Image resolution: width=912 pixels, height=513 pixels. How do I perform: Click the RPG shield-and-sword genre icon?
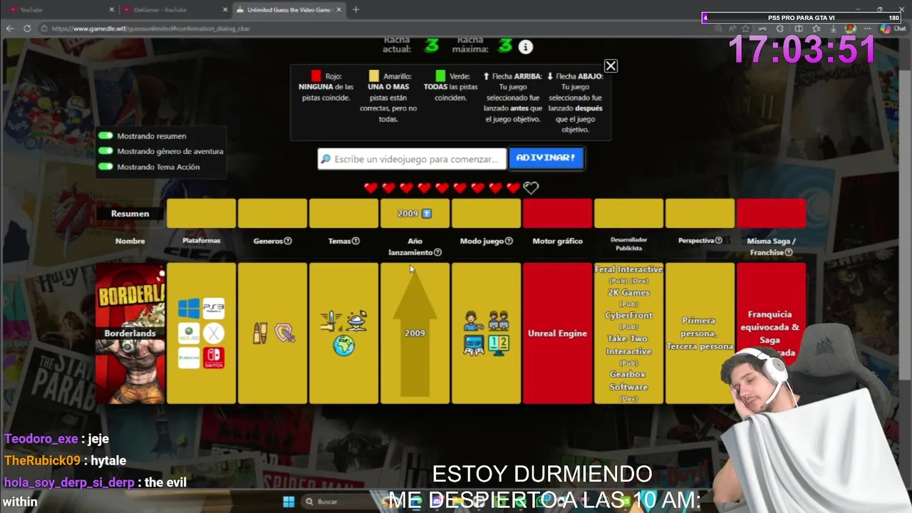click(x=285, y=333)
